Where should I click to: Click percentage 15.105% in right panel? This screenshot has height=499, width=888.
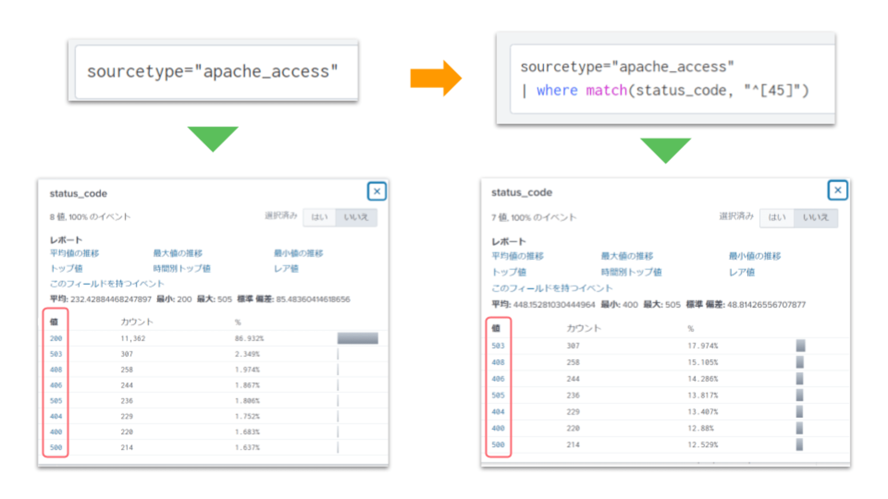pyautogui.click(x=703, y=362)
